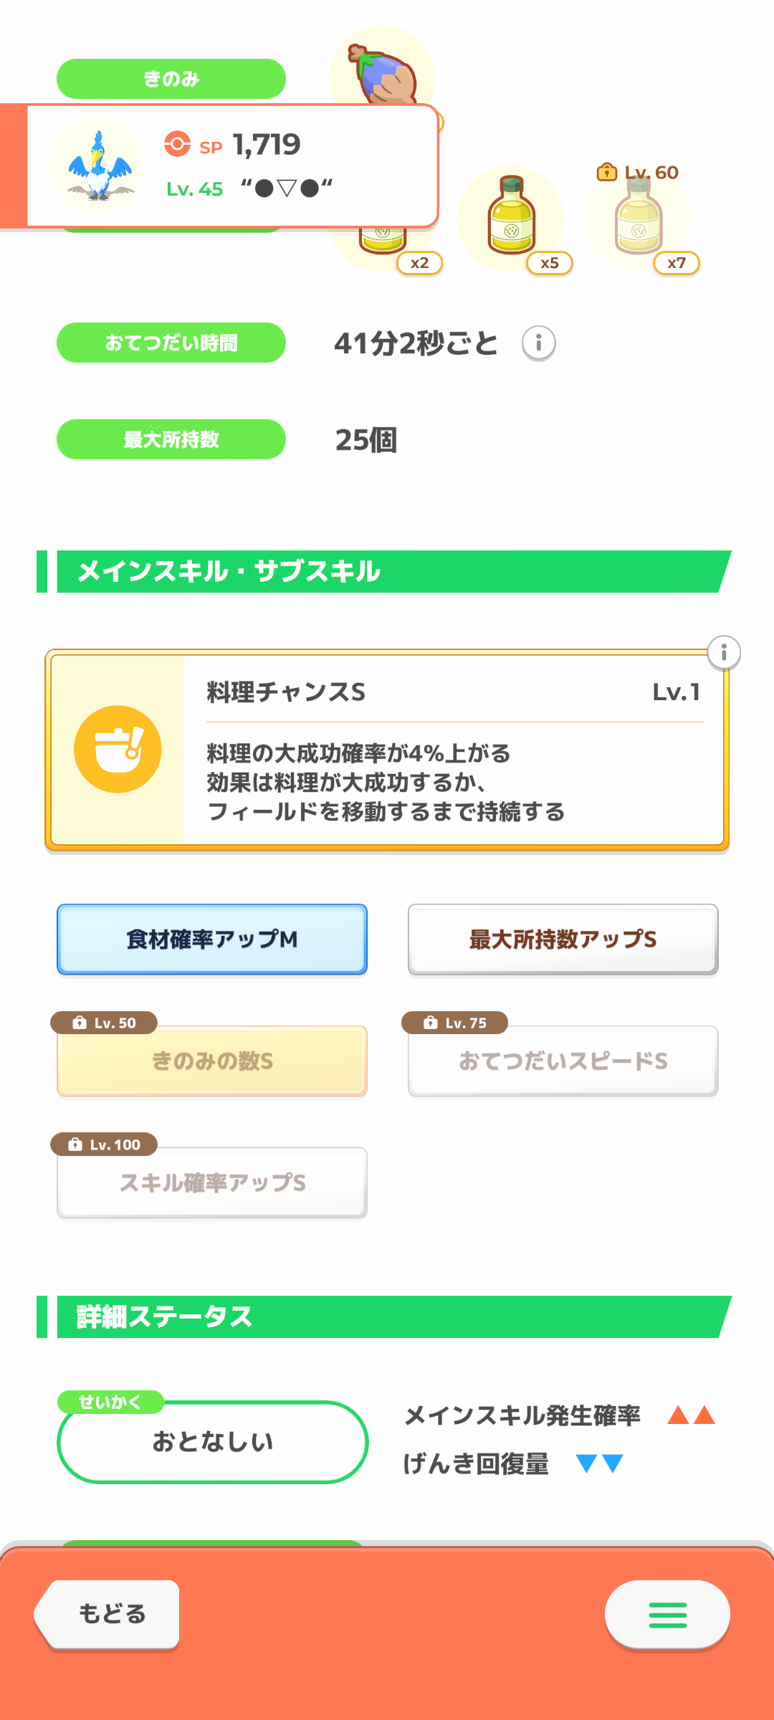
Task: Tap the oil bottle ingredient marked x5
Action: tap(511, 218)
